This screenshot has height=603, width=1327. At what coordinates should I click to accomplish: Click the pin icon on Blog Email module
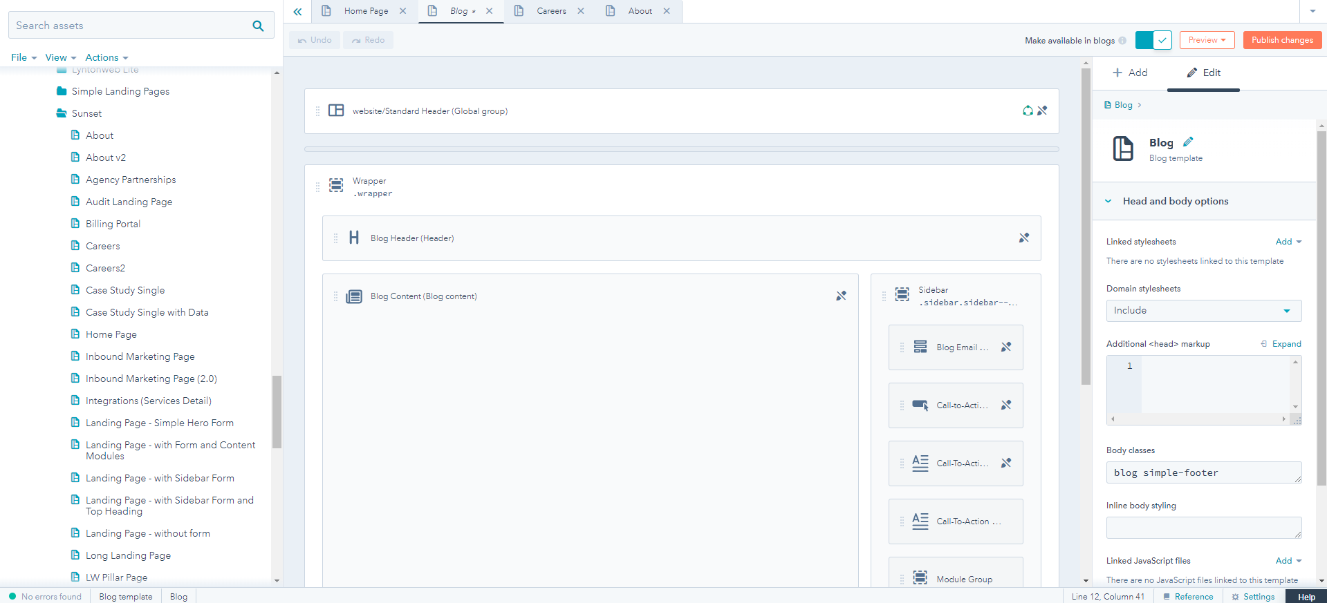pyautogui.click(x=1006, y=347)
